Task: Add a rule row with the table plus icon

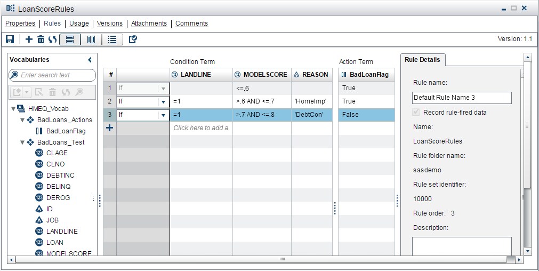Action: click(x=109, y=128)
